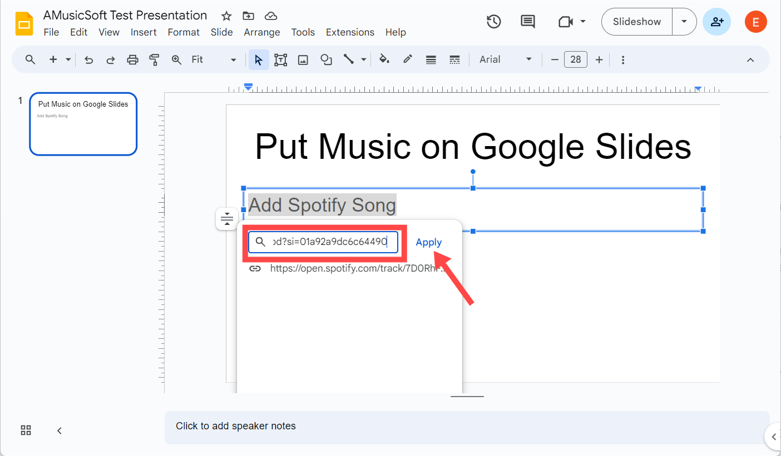Open the Tools menu

click(x=303, y=32)
